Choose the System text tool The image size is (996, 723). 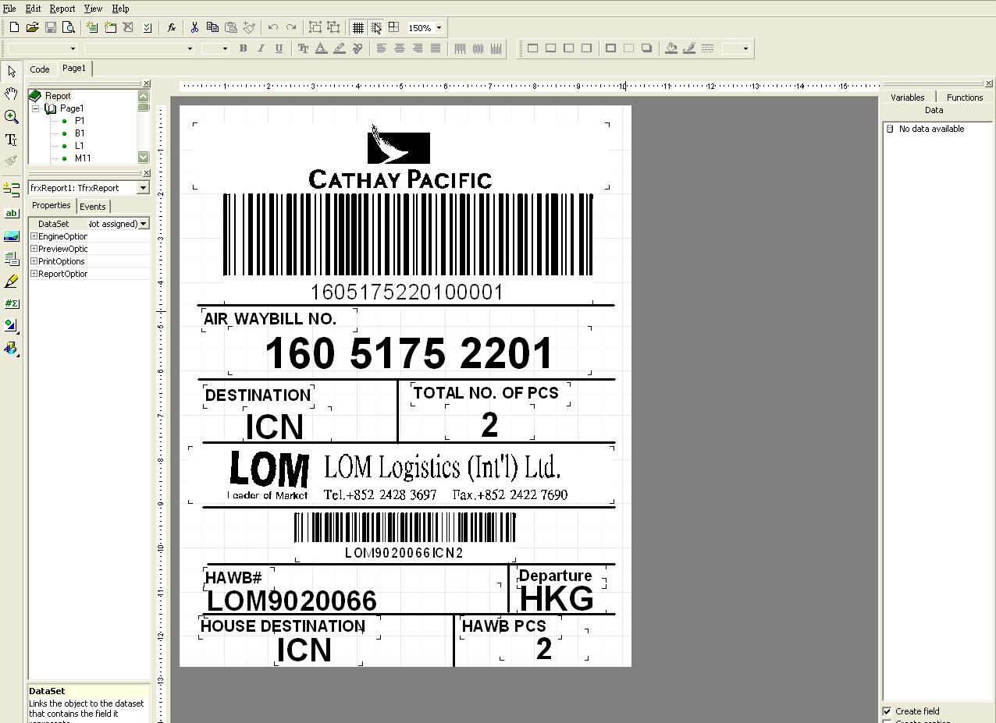pos(11,303)
